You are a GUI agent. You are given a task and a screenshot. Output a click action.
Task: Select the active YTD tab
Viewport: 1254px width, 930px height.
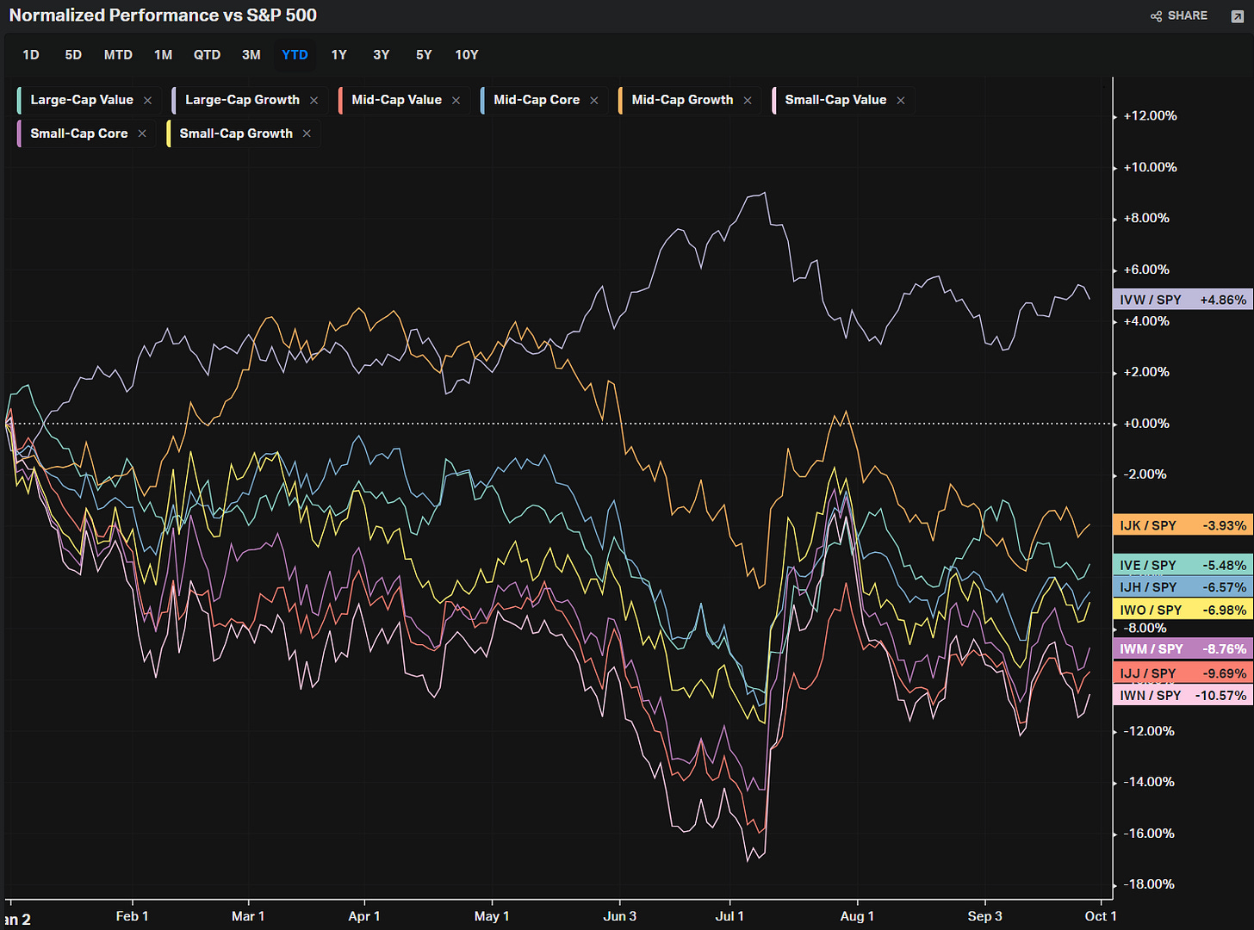295,55
